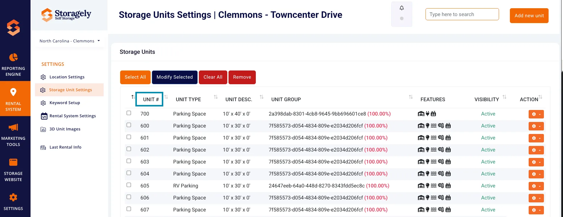Go to Keyword Setup in settings menu
Image resolution: width=563 pixels, height=217 pixels.
65,103
